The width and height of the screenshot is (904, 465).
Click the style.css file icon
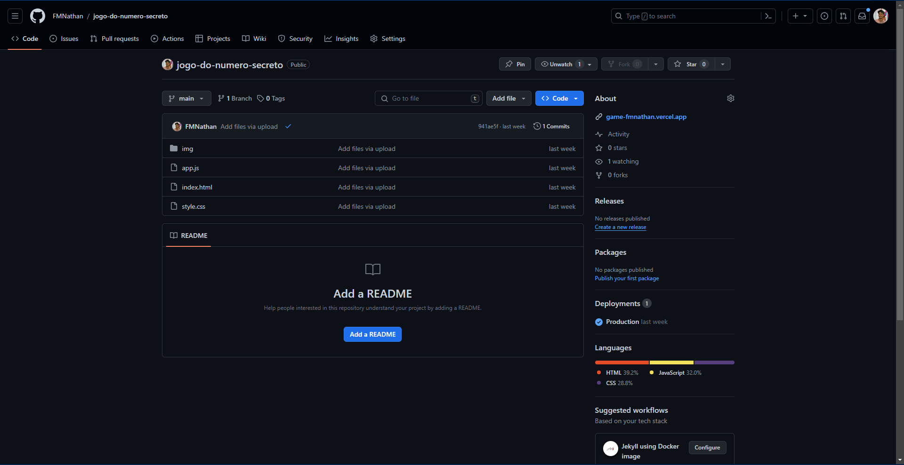pos(174,206)
